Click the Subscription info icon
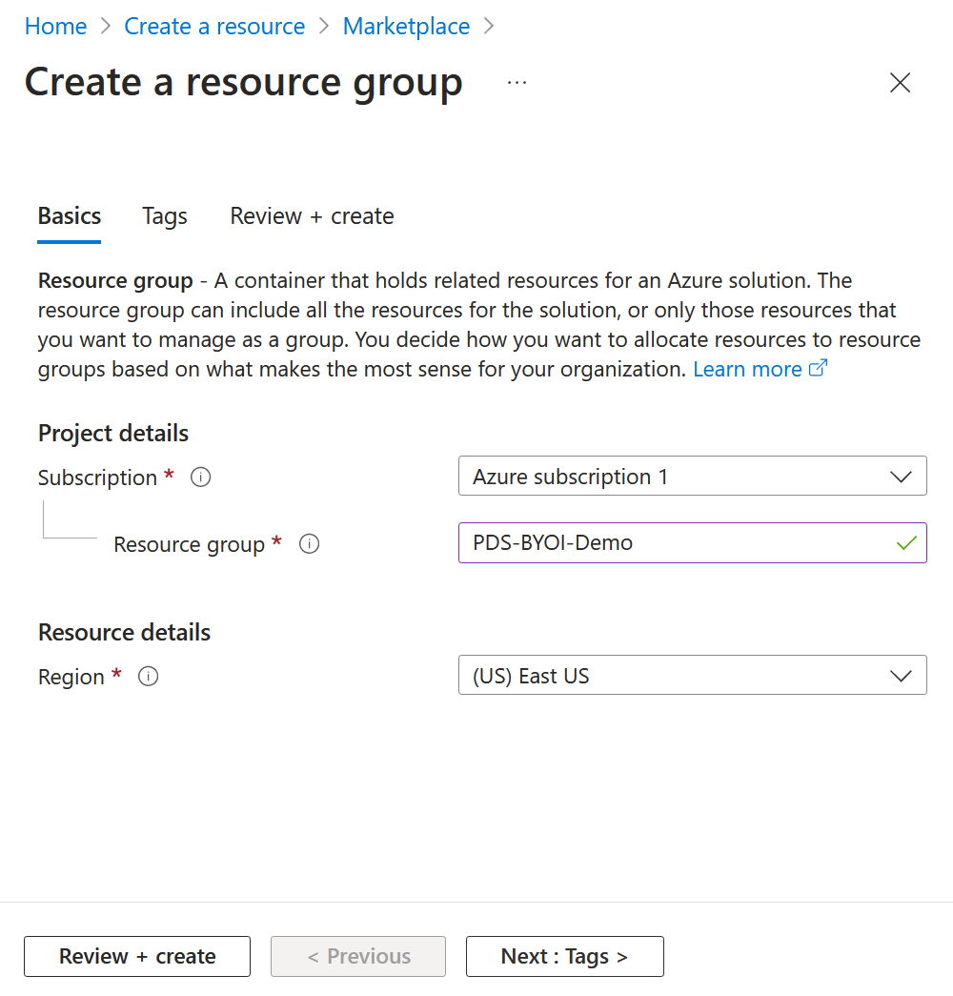Image resolution: width=953 pixels, height=996 pixels. [200, 477]
